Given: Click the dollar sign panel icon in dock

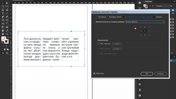Looking at the screenshot, I should 140,90.
